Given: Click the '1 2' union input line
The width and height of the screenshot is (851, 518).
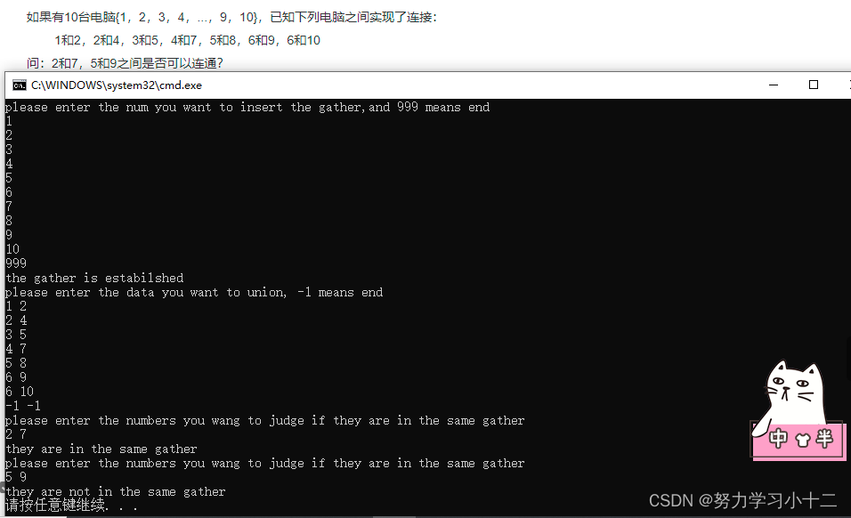Looking at the screenshot, I should (16, 306).
